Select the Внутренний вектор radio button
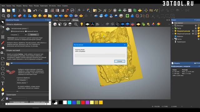 (x=12, y=31)
